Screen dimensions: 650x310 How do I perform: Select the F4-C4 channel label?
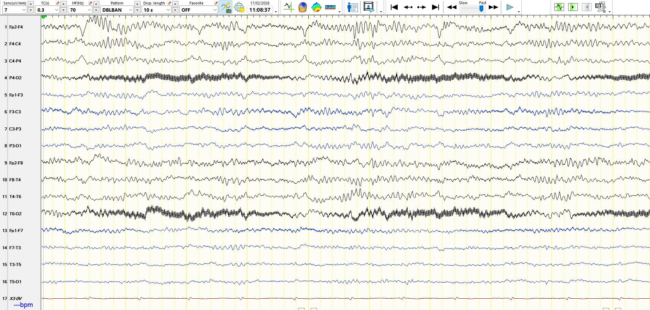point(15,44)
